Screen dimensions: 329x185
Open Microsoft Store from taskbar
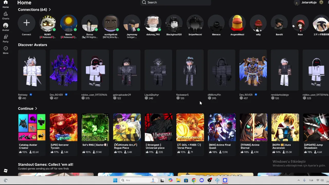[186, 180]
